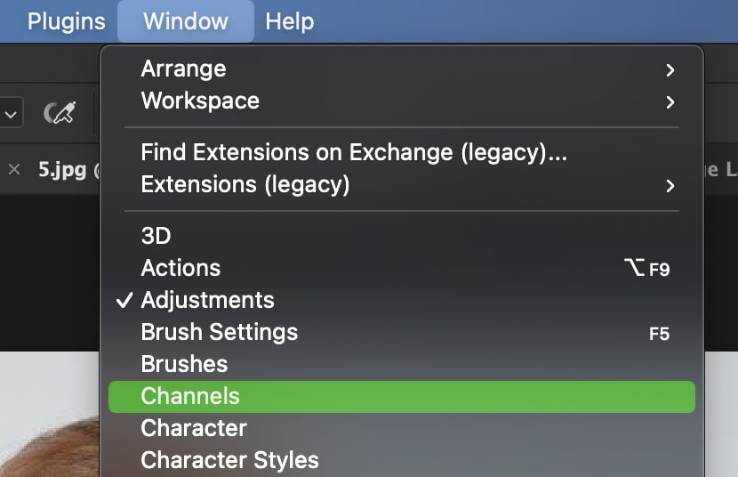738x477 pixels.
Task: Open the Plugins menu
Action: click(67, 21)
